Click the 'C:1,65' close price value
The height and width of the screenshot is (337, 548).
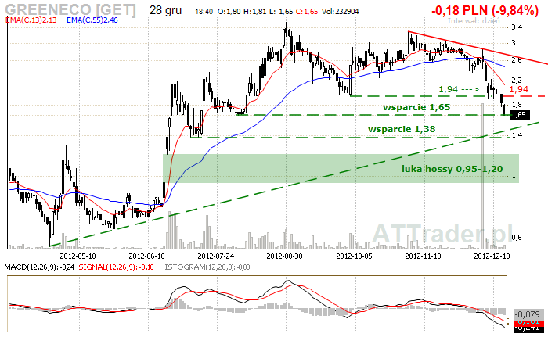[x=307, y=12]
